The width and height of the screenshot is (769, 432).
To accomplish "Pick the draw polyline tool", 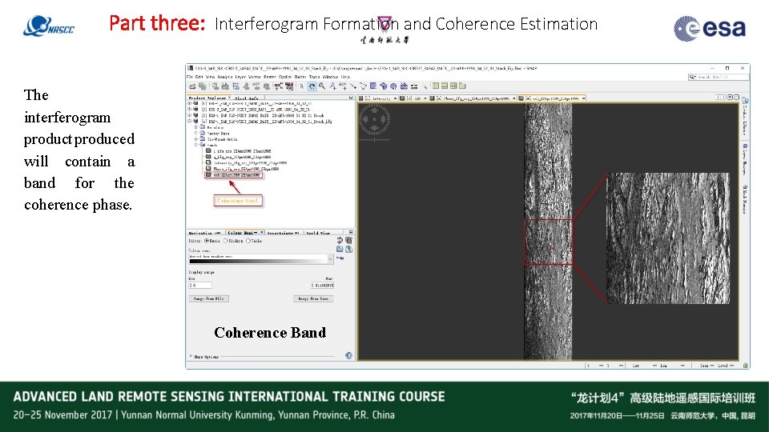I will tap(364, 86).
